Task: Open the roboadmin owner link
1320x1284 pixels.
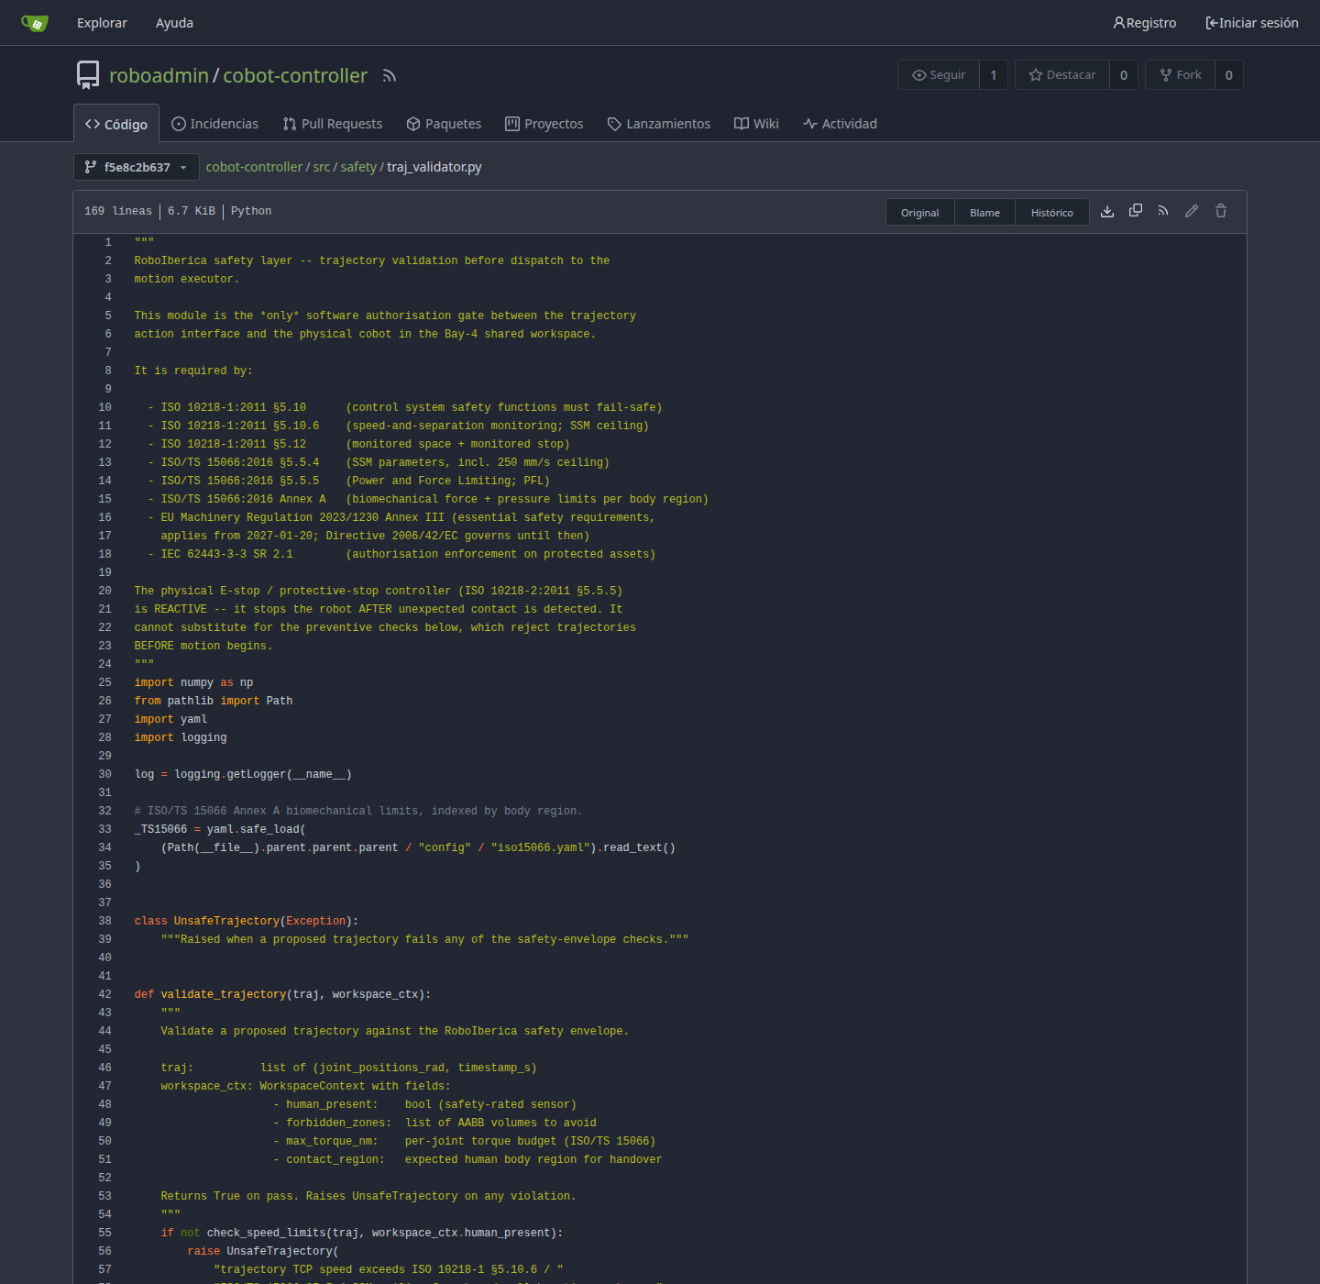Action: 159,75
